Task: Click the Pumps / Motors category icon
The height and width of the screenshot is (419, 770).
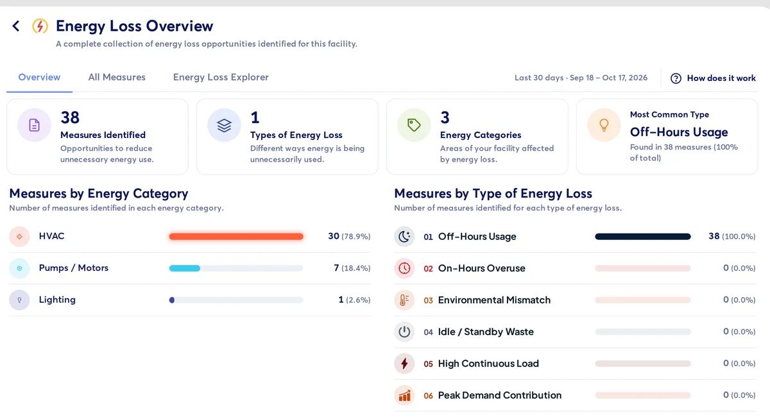Action: point(19,268)
